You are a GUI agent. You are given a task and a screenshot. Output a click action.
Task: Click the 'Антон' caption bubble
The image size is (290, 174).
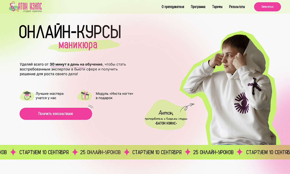point(166,115)
